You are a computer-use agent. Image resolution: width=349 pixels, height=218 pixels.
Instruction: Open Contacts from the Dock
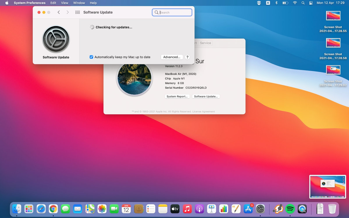[139, 209]
